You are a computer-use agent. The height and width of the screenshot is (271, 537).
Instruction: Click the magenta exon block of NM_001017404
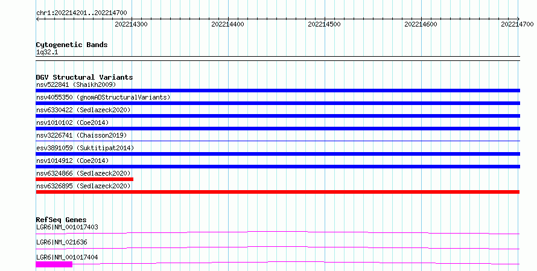point(54,264)
